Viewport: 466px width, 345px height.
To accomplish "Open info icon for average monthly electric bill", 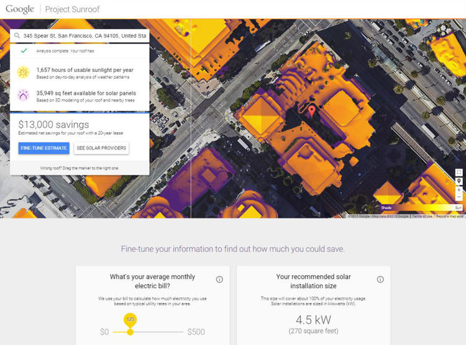I will coord(219,280).
